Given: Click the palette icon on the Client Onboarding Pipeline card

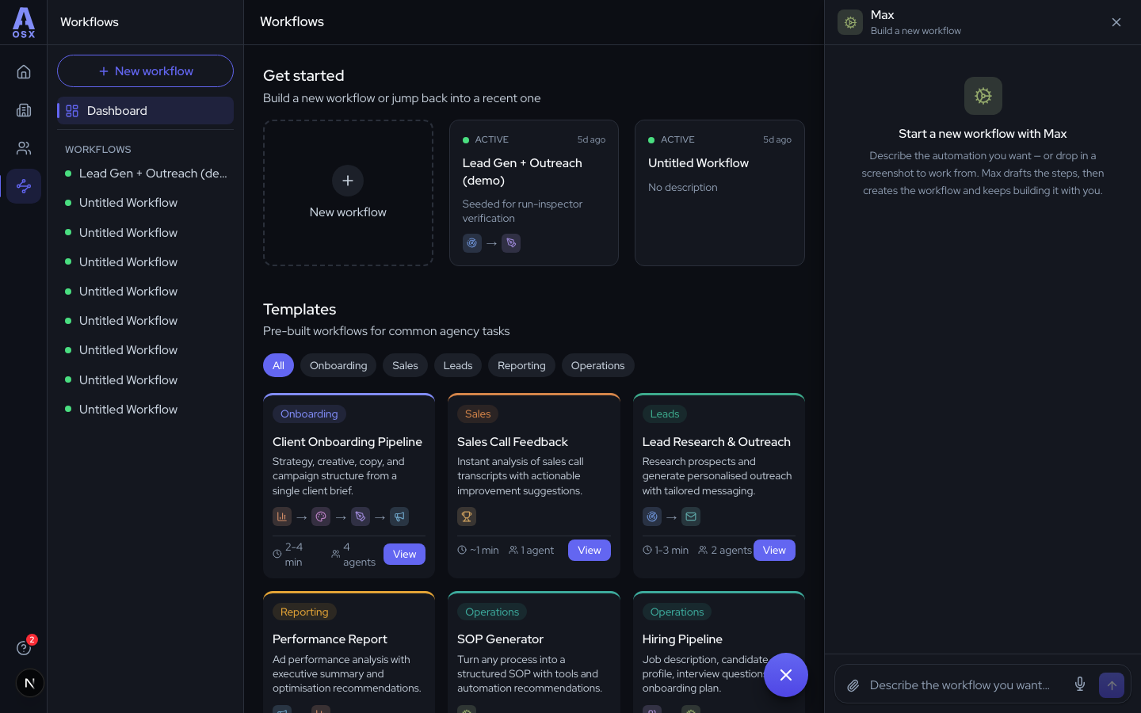Looking at the screenshot, I should pyautogui.click(x=321, y=517).
